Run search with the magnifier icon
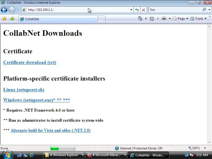This screenshot has width=212, height=159. [204, 10]
